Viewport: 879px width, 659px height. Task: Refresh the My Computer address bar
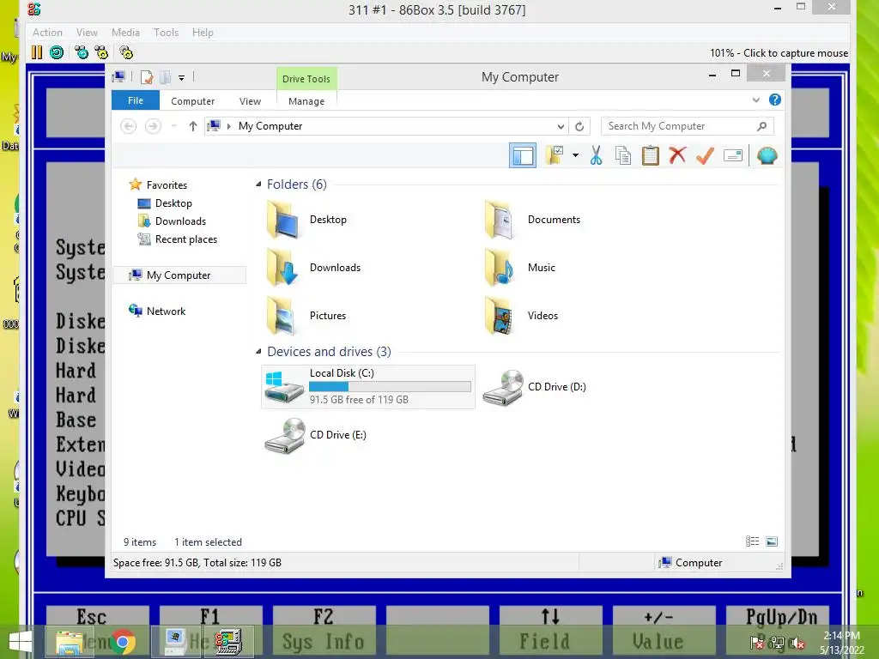(579, 126)
